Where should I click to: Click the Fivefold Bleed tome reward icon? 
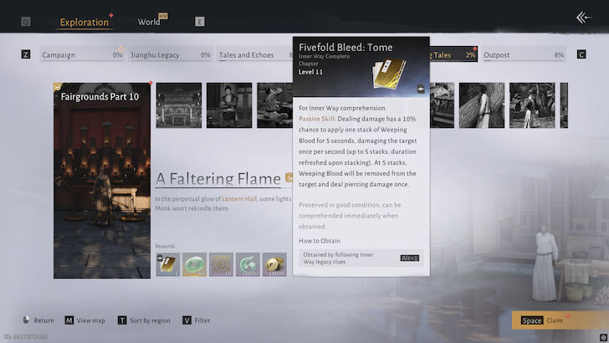168,264
